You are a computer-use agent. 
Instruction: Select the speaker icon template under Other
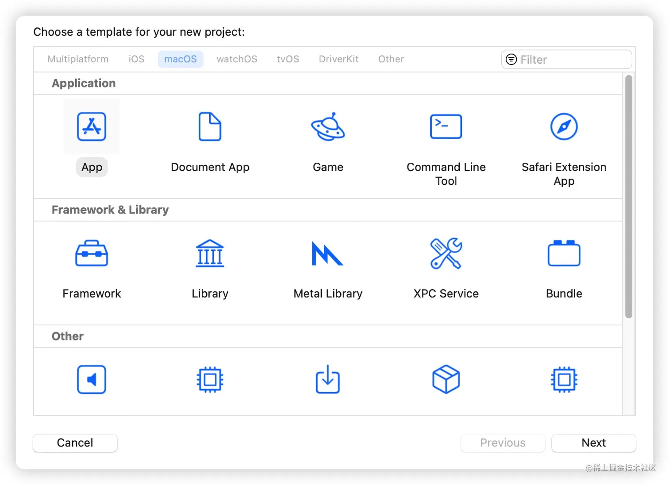[x=92, y=379]
